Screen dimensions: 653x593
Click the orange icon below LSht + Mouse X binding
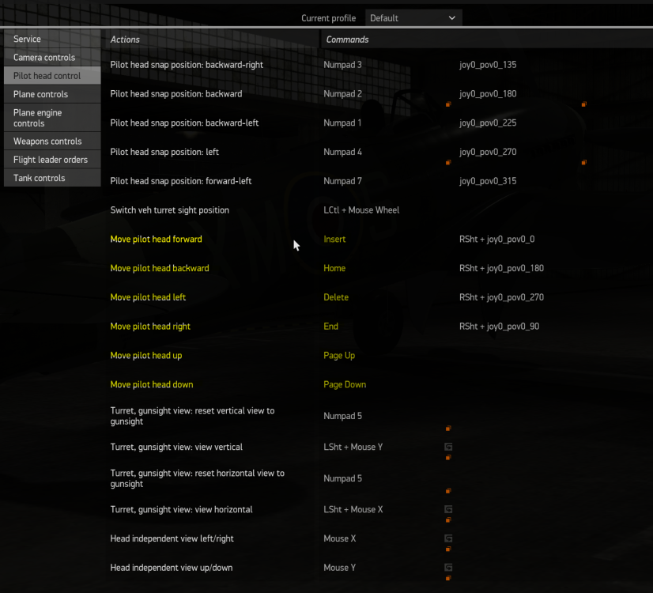448,519
